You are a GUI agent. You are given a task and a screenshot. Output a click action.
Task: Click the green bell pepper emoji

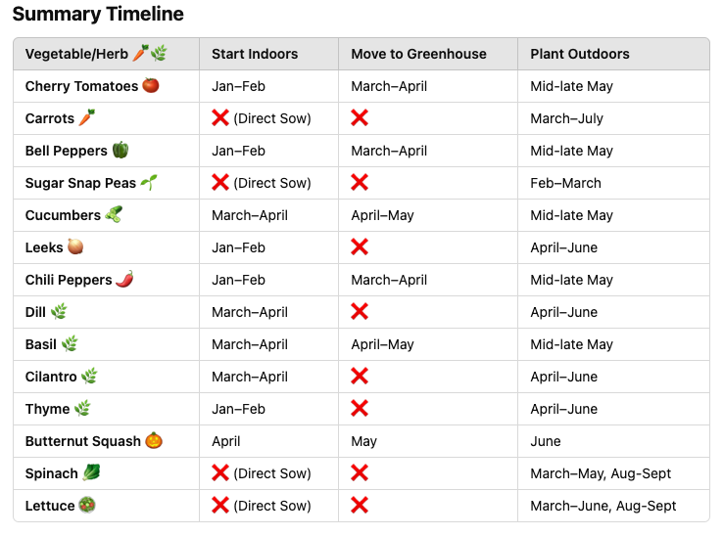[x=120, y=150]
